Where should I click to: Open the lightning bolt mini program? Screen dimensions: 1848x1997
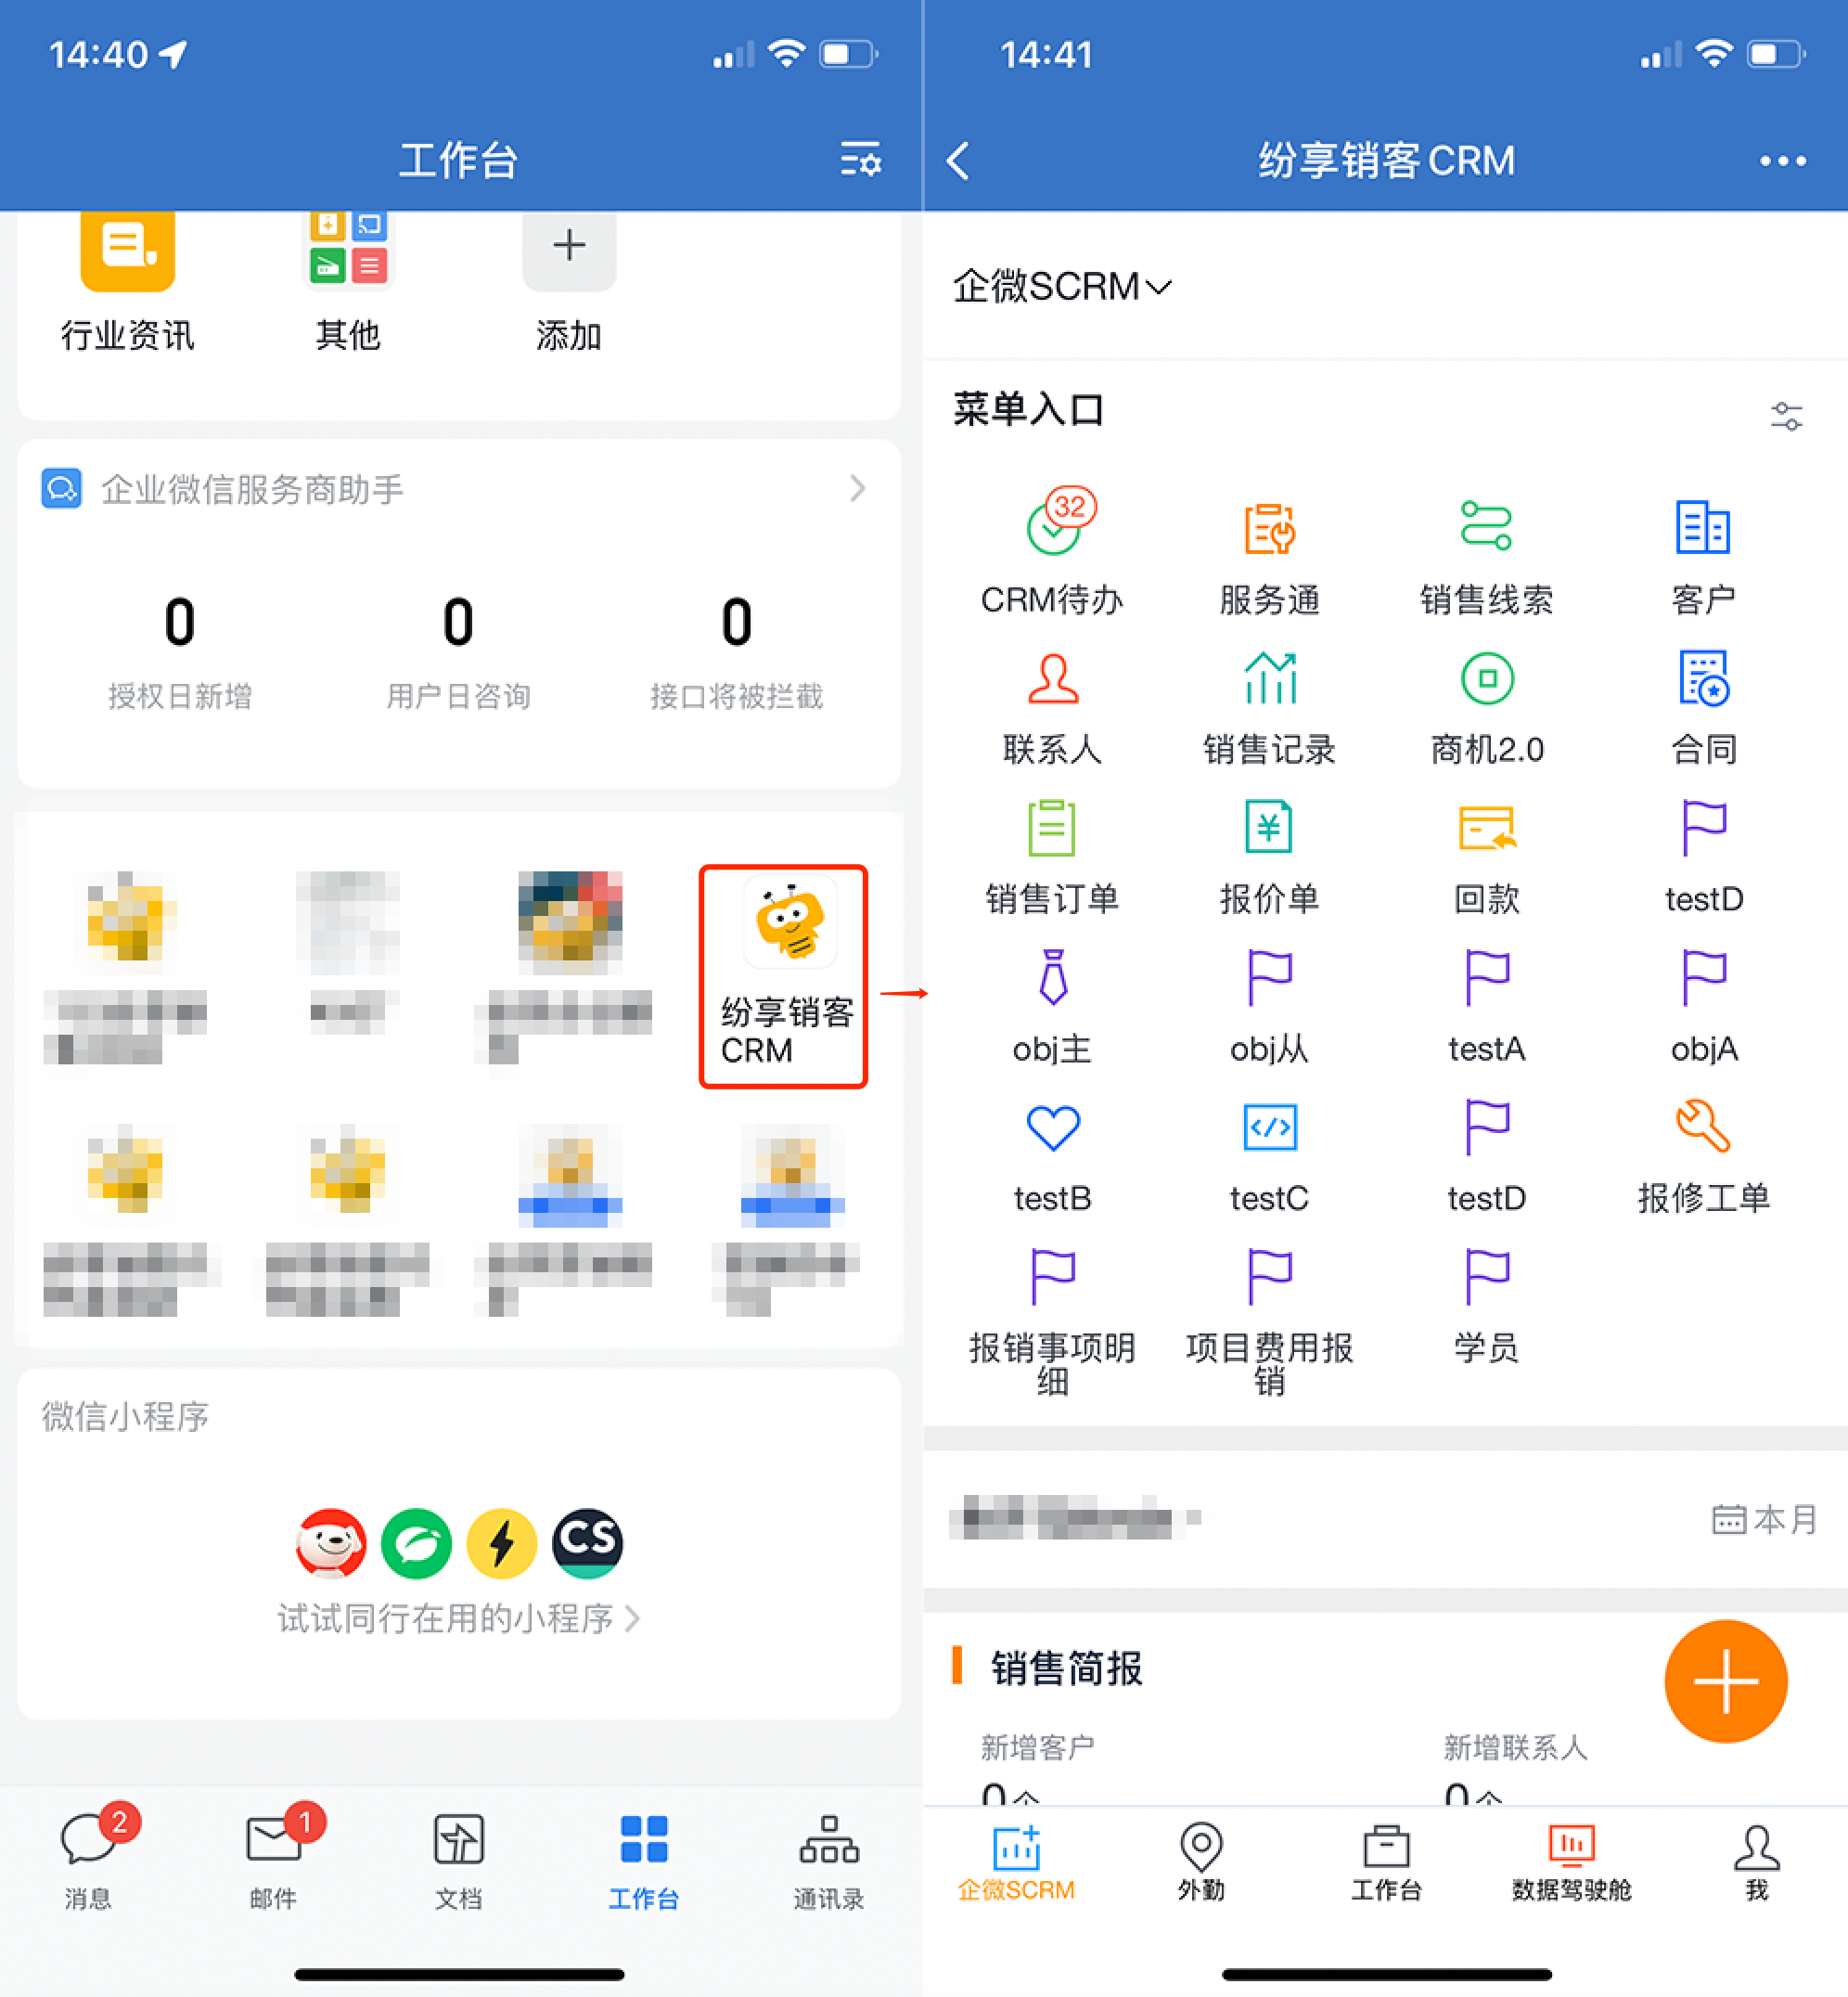[502, 1543]
